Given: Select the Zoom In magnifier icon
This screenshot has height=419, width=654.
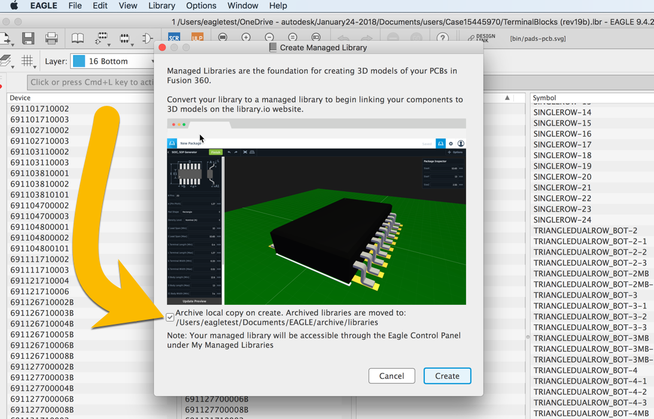Looking at the screenshot, I should click(246, 37).
